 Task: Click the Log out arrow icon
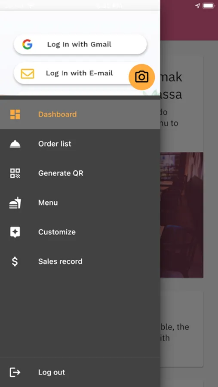click(x=15, y=372)
